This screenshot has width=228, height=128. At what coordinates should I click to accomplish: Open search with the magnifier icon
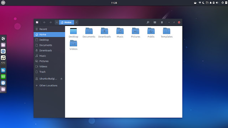point(148,22)
